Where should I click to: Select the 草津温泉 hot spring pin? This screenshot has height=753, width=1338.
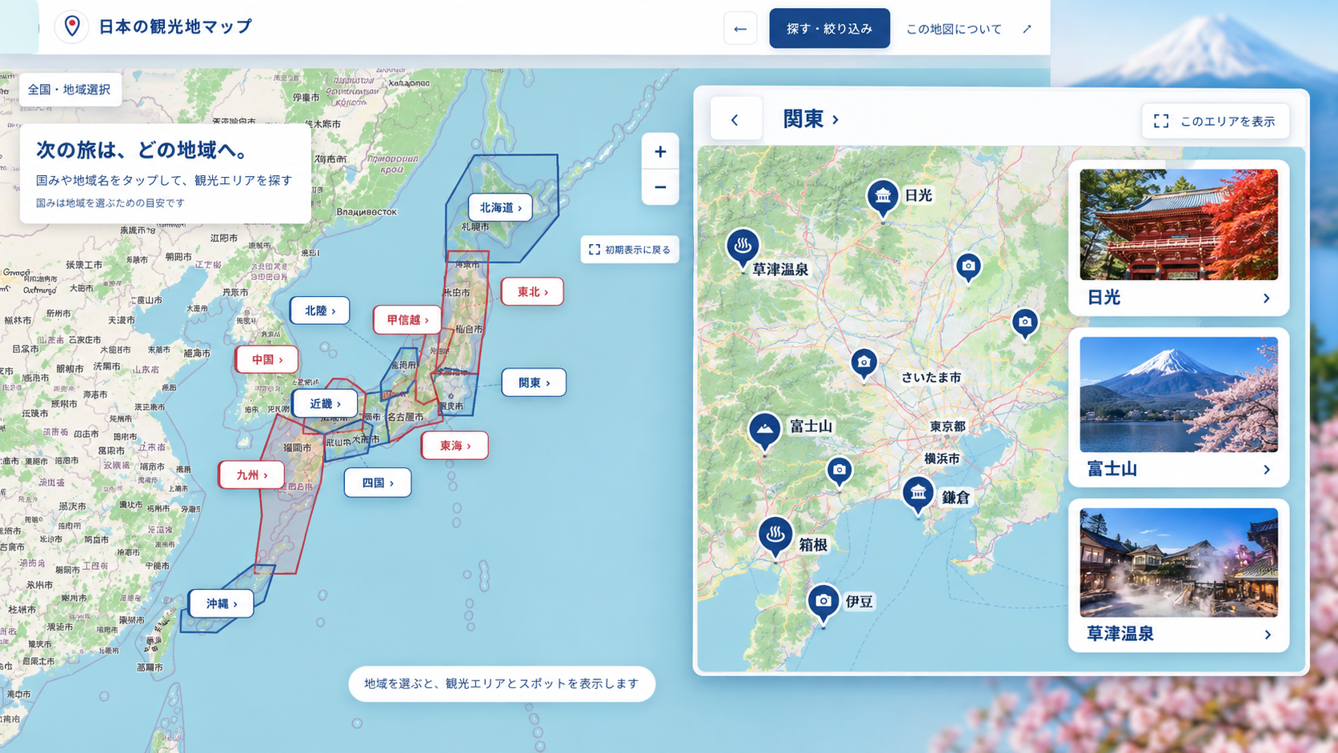coord(743,246)
